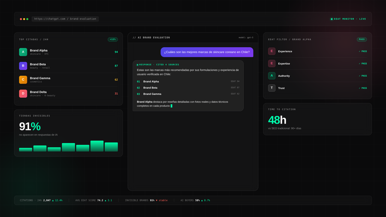The height and width of the screenshot is (217, 386).
Task: Click the Trust T badge icon
Action: (271, 88)
